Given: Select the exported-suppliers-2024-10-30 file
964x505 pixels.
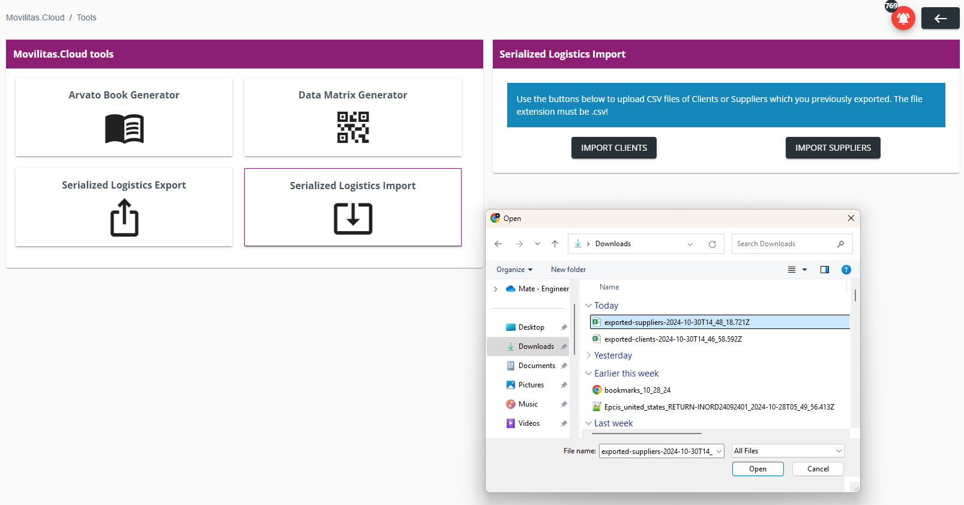Looking at the screenshot, I should [720, 322].
